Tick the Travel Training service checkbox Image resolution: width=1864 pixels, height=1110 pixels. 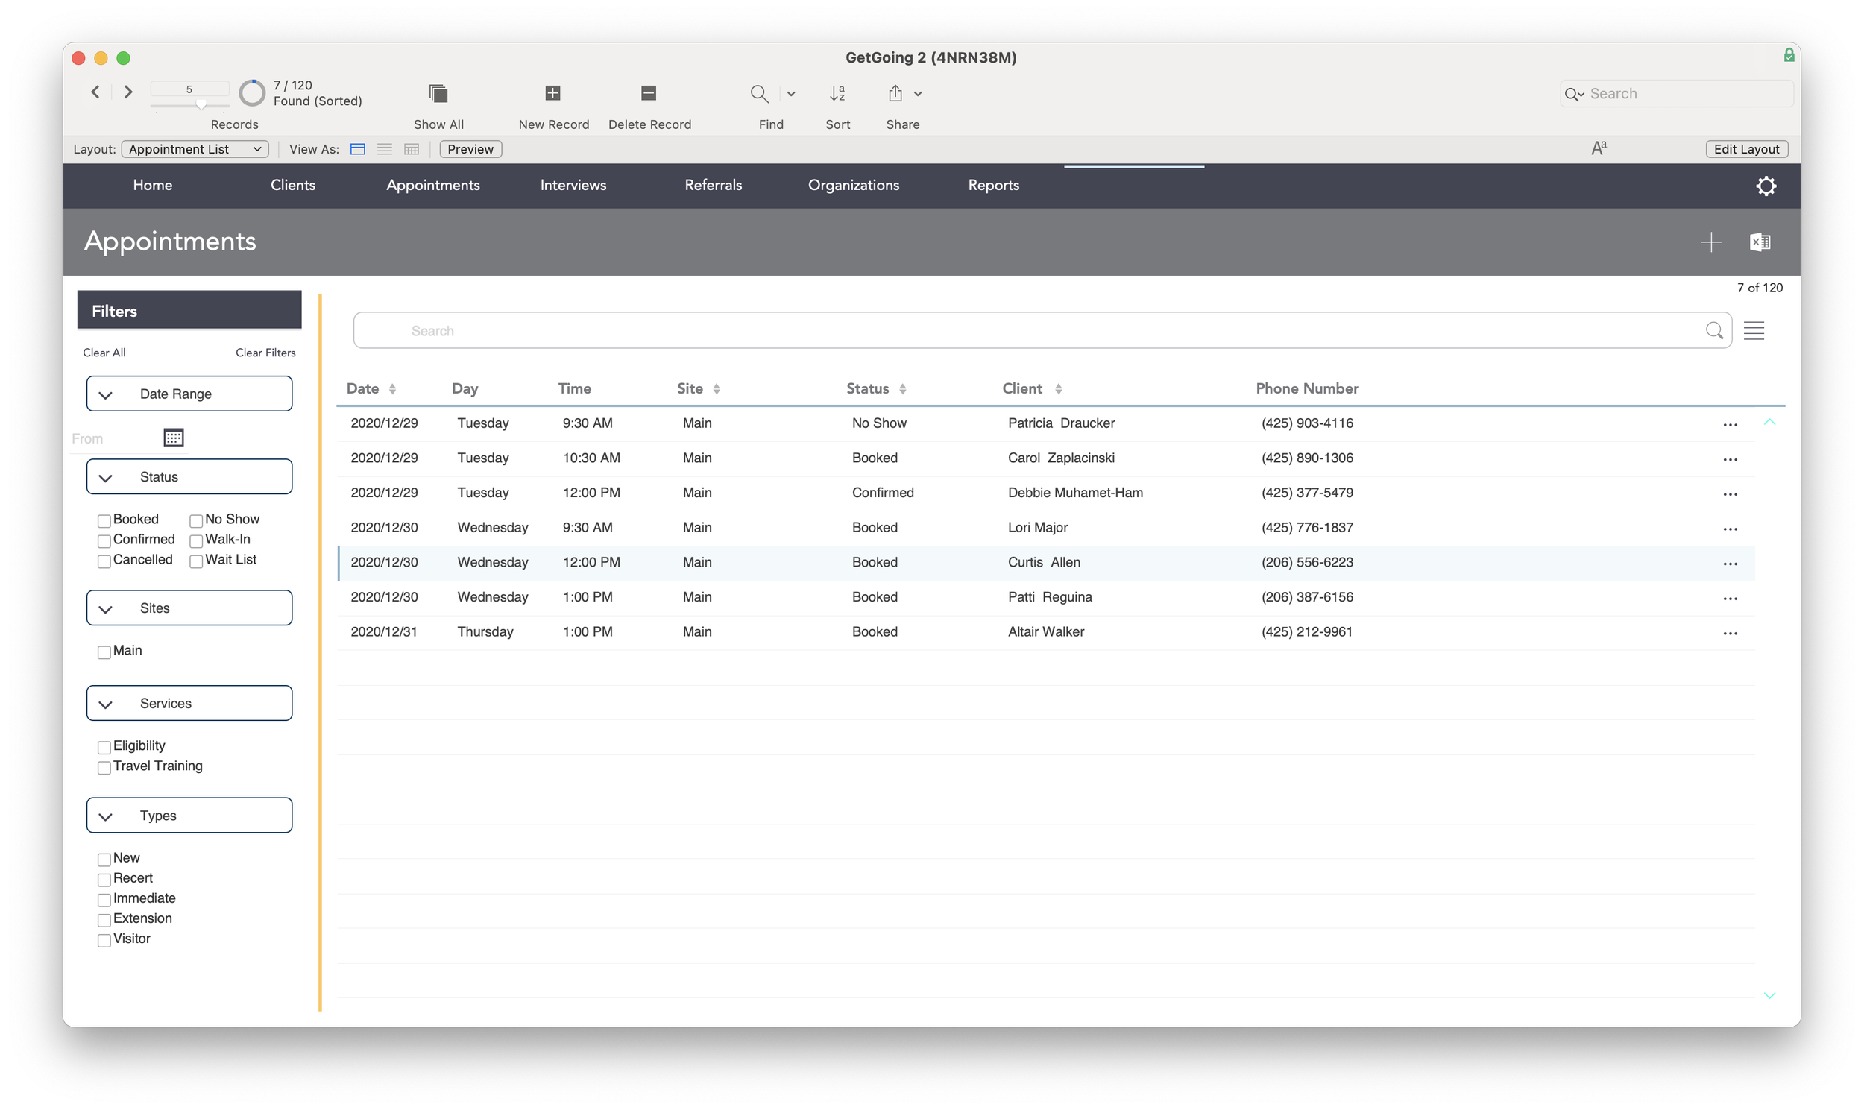(104, 767)
